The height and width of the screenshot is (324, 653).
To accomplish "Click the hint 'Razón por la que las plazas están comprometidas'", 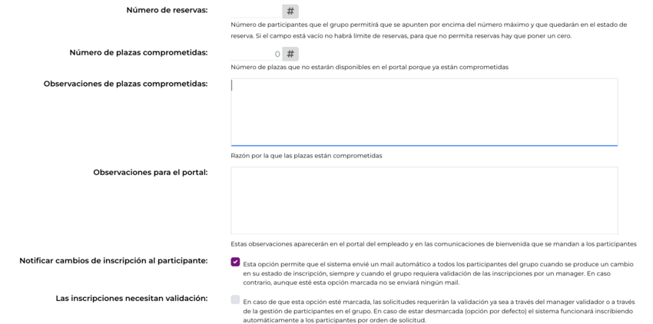I will 307,156.
